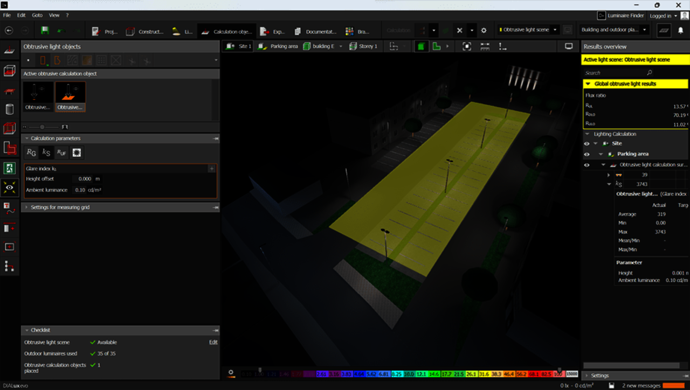Select the RUF upward flux parameter icon
The image size is (690, 390).
(61, 153)
